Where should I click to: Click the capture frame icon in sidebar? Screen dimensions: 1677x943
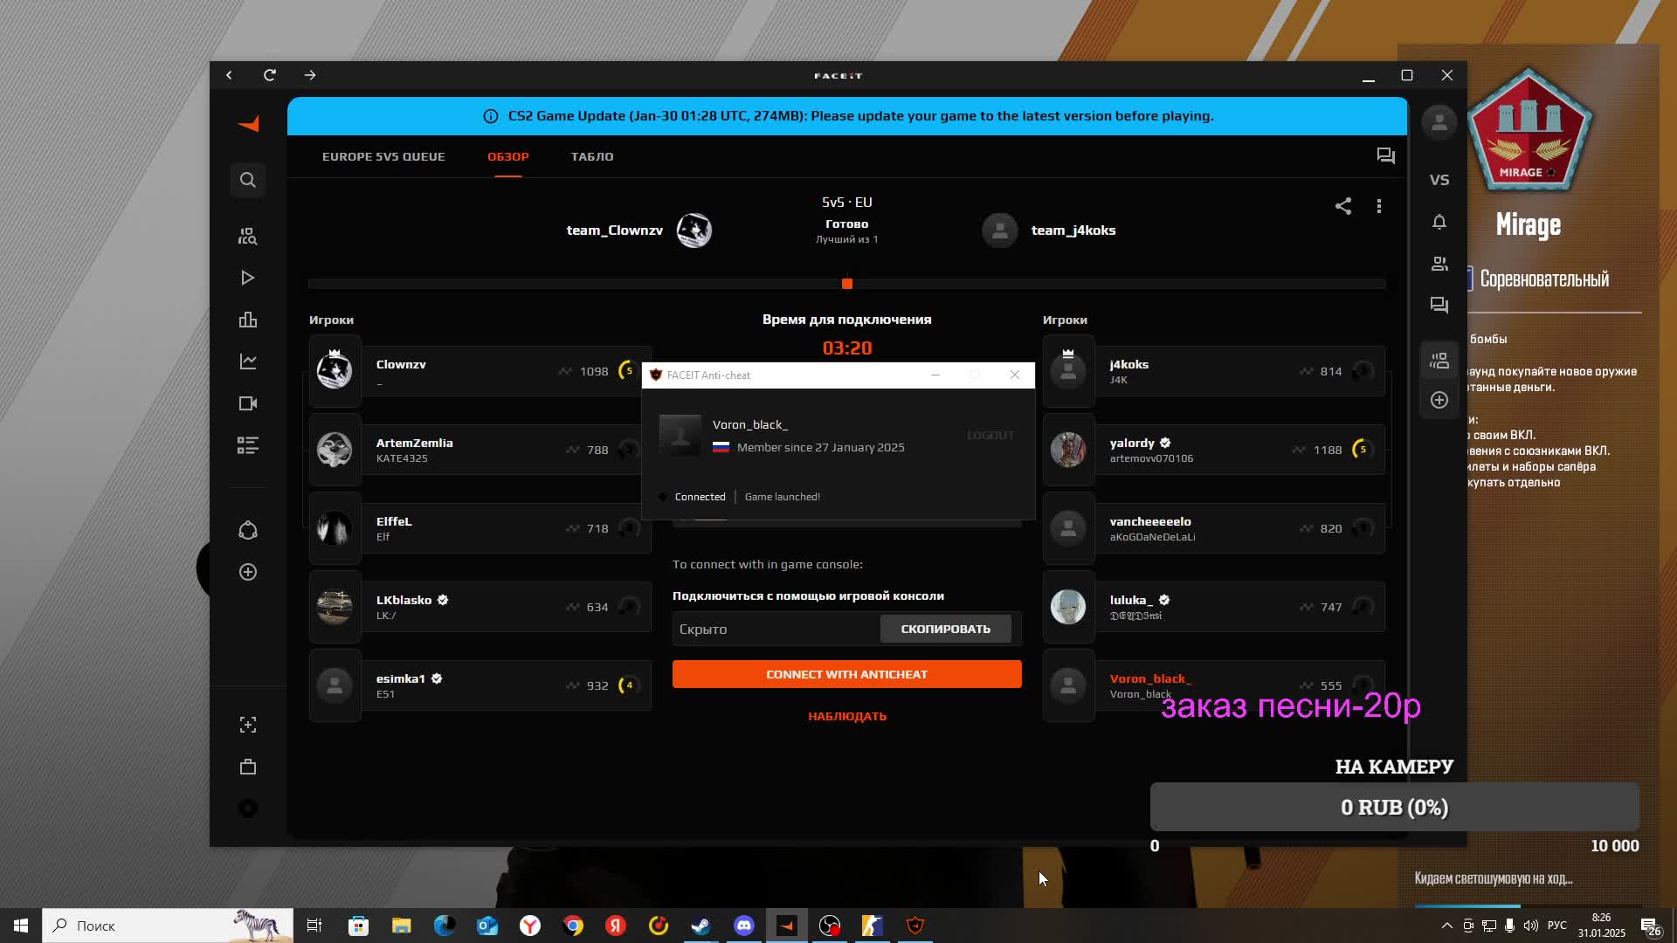pyautogui.click(x=248, y=725)
